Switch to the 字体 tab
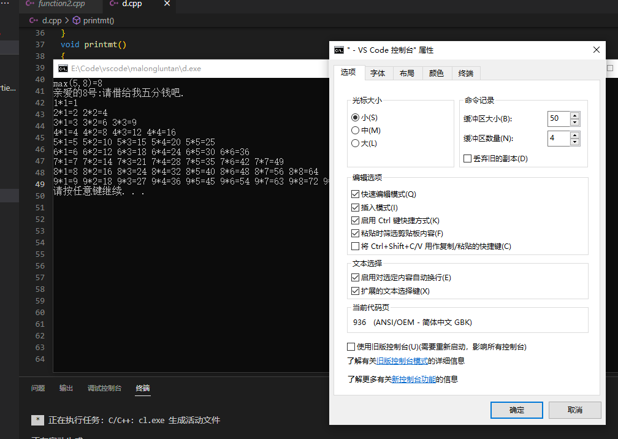 378,74
